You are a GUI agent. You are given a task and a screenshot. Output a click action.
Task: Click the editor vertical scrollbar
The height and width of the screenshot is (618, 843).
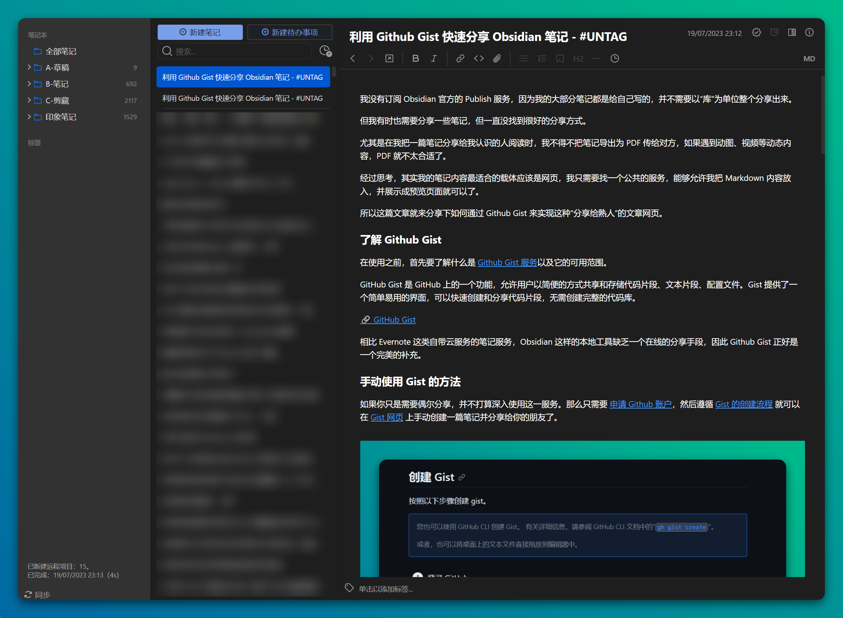823,115
